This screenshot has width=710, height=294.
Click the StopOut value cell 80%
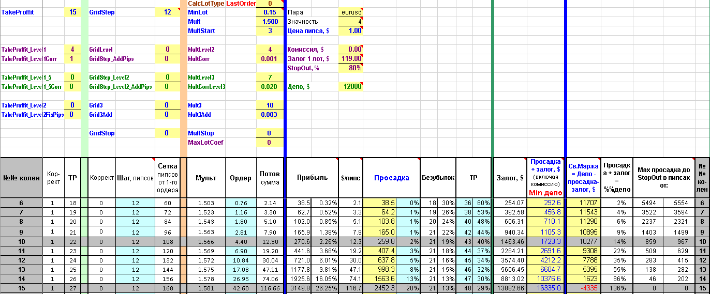[x=351, y=68]
